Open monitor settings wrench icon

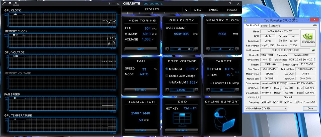click(4, 3)
